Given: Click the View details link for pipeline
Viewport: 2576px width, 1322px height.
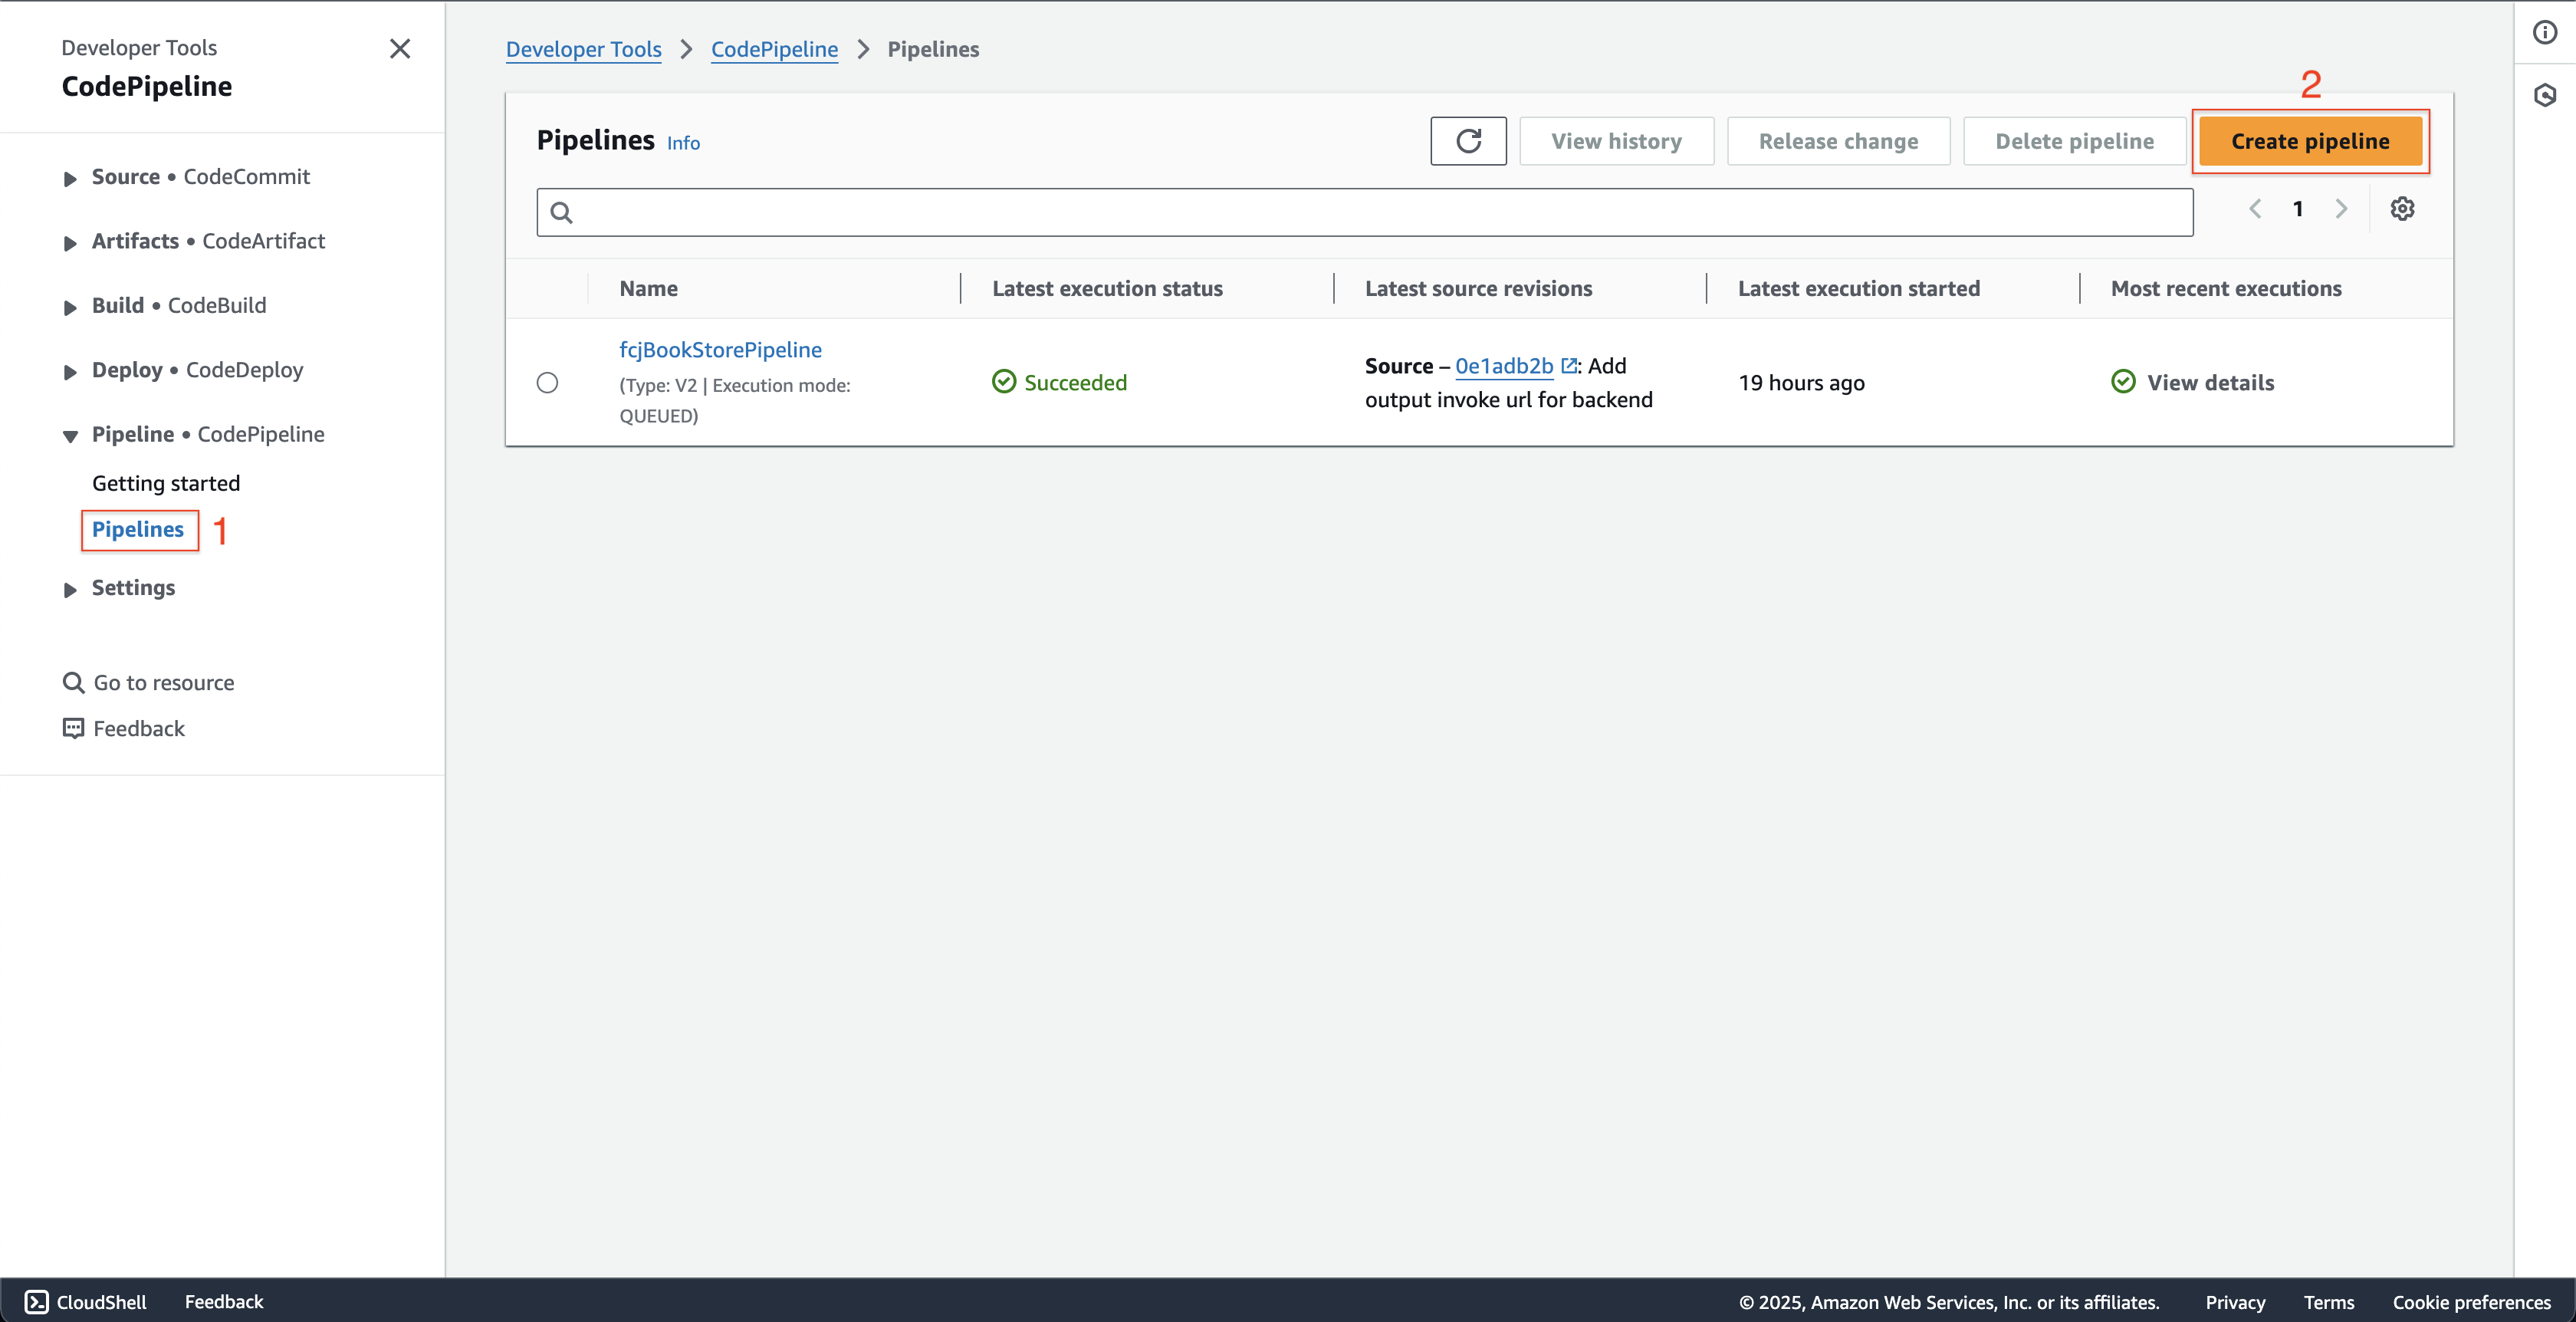Looking at the screenshot, I should tap(2210, 381).
